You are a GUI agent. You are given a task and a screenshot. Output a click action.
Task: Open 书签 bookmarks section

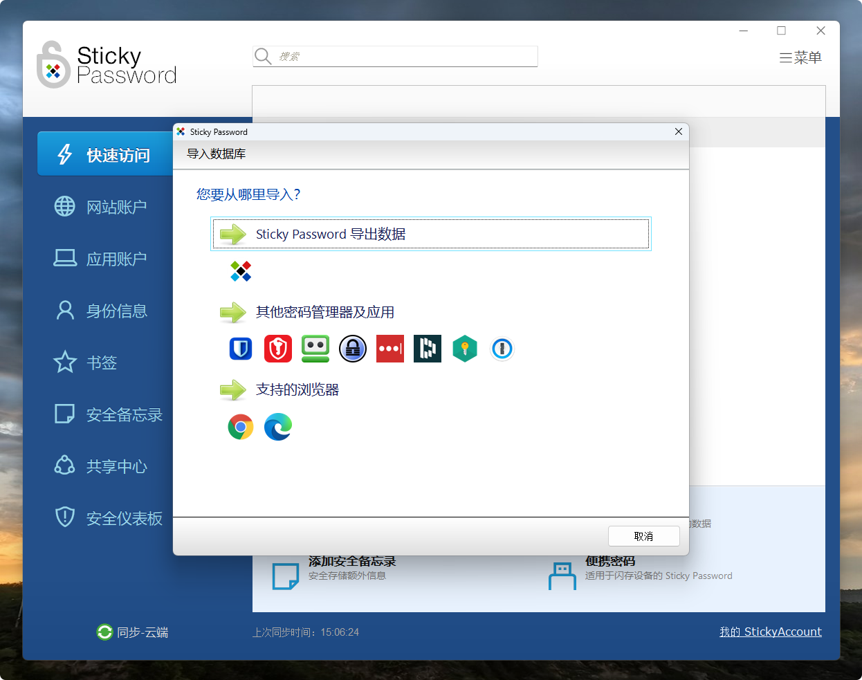pyautogui.click(x=85, y=362)
